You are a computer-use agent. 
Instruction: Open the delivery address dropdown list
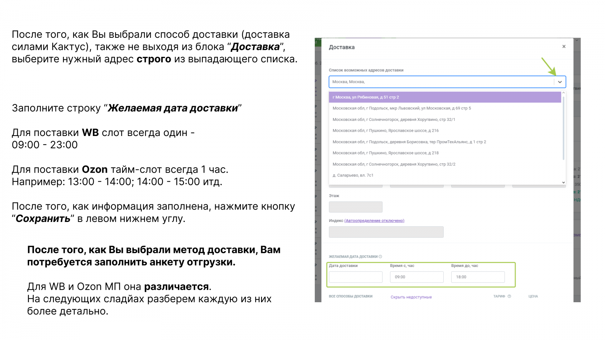(x=560, y=82)
